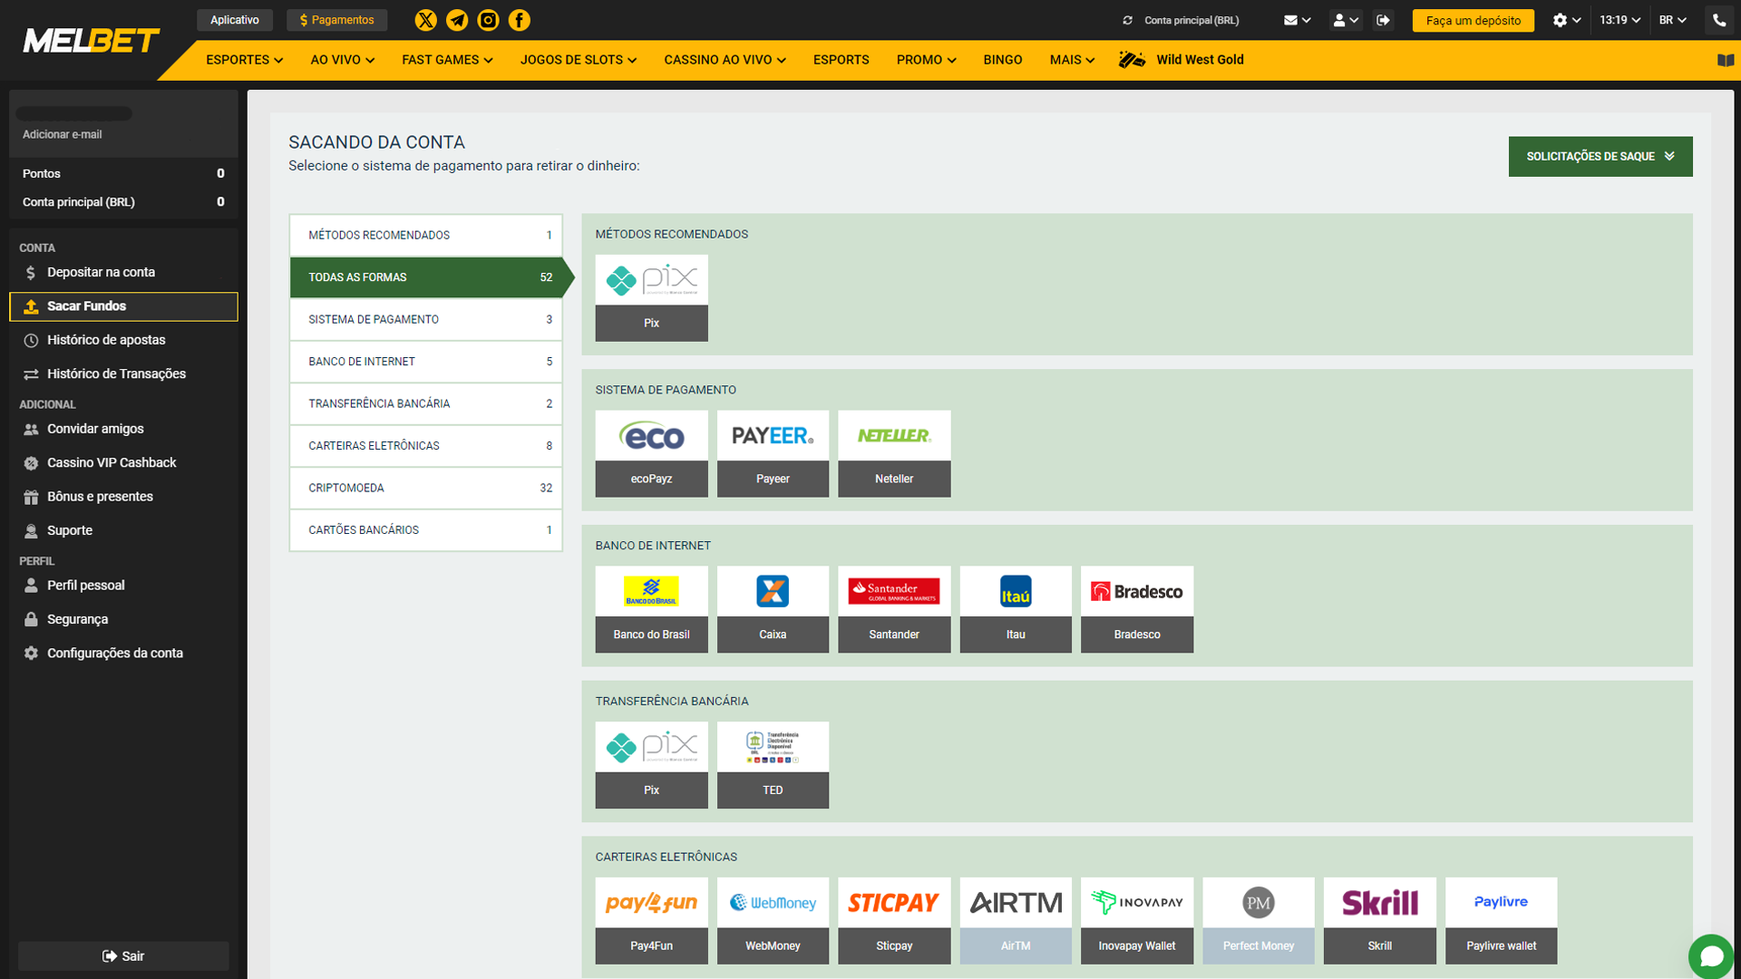Open Convidar amigos
Viewport: 1741px width, 979px height.
(123, 429)
